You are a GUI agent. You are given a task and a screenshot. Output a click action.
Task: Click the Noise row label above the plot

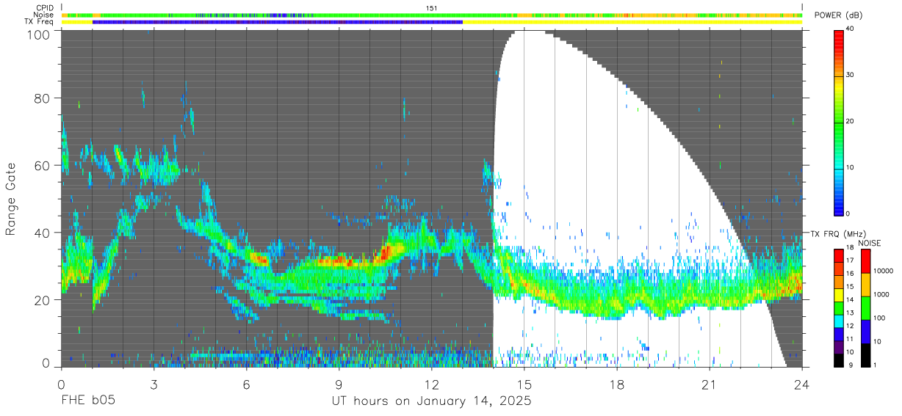pos(43,15)
